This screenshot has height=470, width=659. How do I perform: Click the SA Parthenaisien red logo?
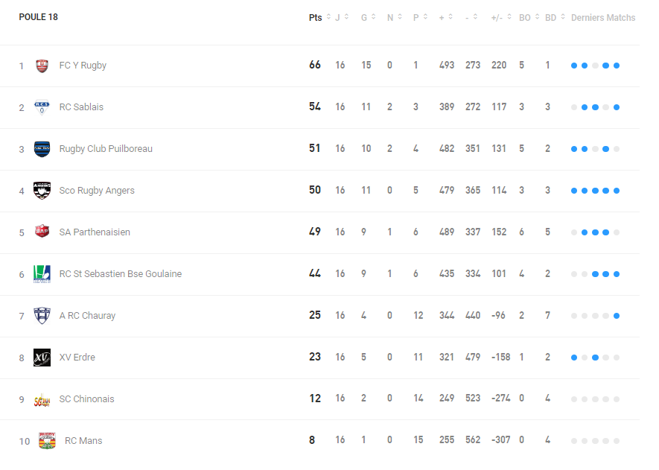[x=42, y=232]
